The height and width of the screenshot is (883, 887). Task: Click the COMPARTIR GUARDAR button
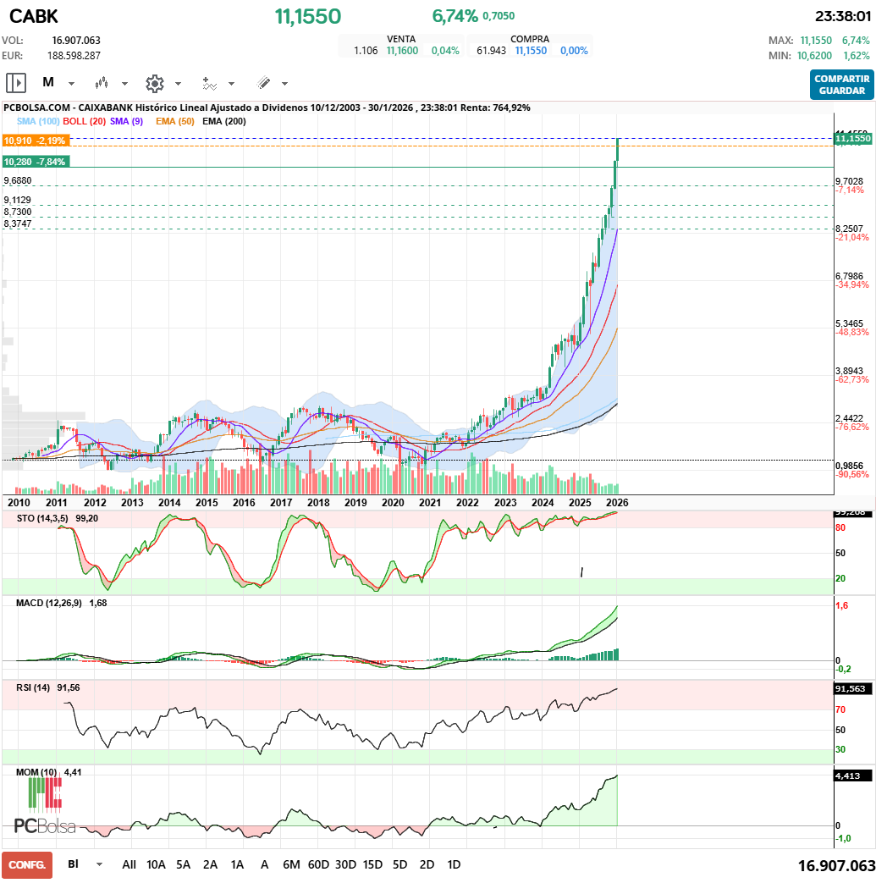[841, 86]
